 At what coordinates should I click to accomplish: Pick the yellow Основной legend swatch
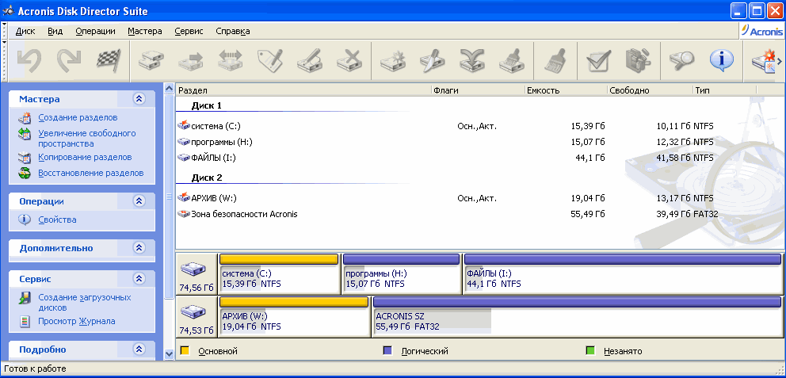(185, 351)
